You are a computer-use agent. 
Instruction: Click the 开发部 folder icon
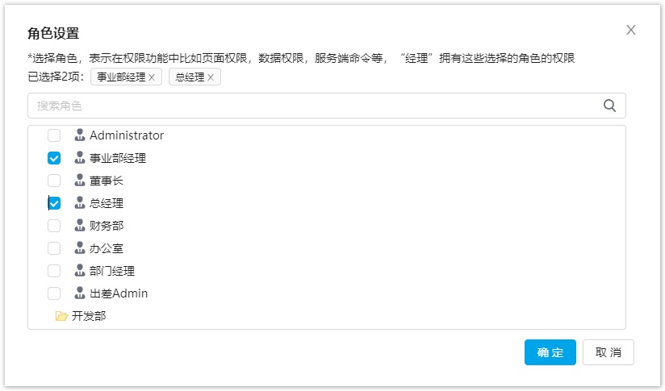point(61,316)
